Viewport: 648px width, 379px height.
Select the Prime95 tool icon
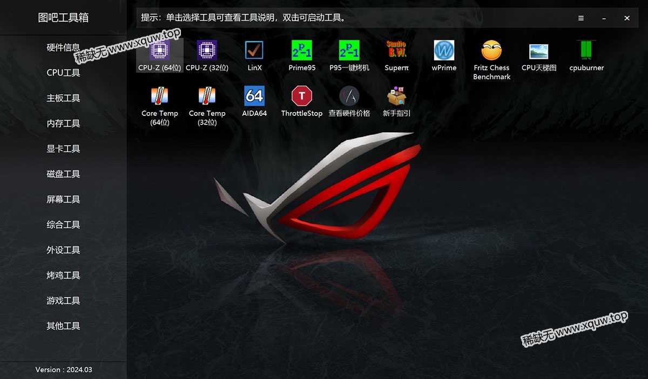pos(302,50)
